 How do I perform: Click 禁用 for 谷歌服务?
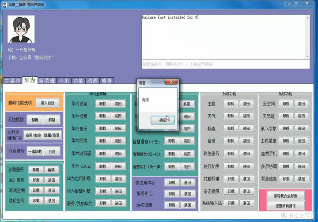(x=36, y=170)
